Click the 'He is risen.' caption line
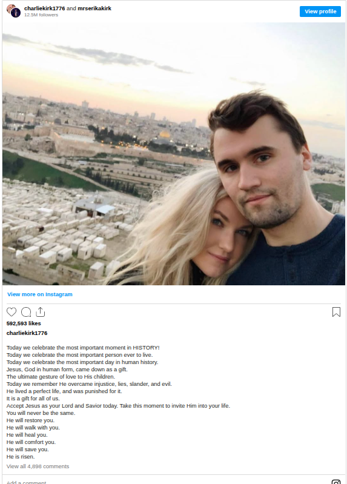Screen dimensions: 347x484 21,457
